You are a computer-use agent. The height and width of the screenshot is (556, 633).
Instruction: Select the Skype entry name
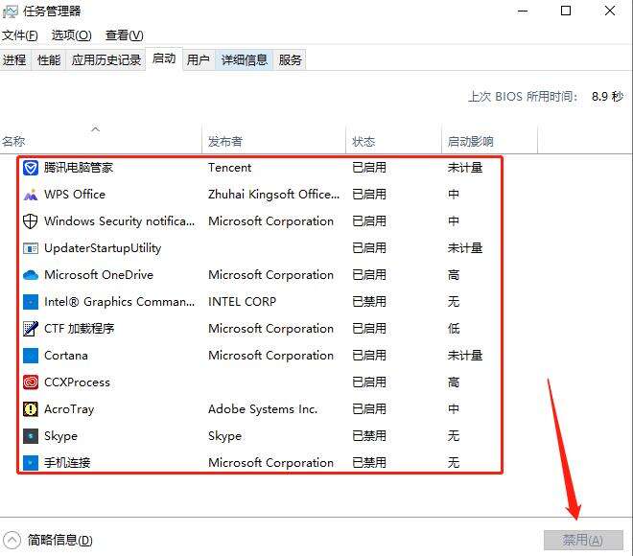60,436
